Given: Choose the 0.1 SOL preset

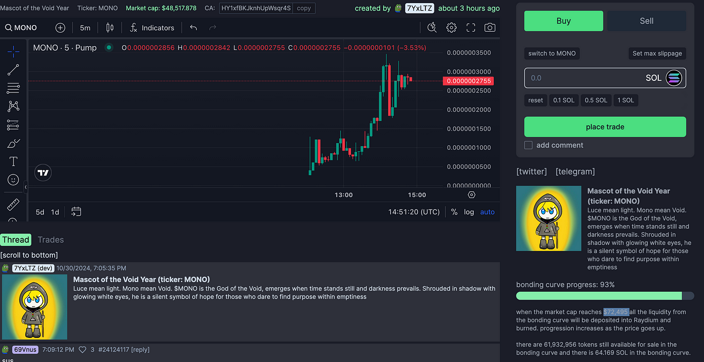Looking at the screenshot, I should pyautogui.click(x=564, y=100).
